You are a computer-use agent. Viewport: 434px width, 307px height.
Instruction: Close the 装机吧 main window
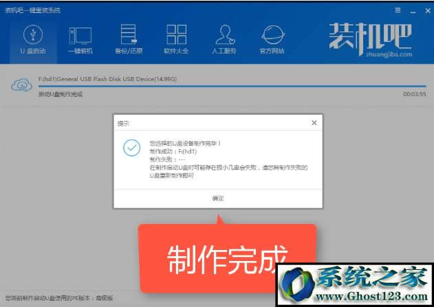click(427, 11)
